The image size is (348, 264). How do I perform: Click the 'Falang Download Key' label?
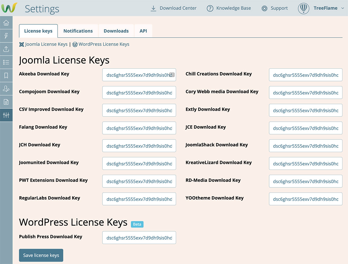(43, 127)
